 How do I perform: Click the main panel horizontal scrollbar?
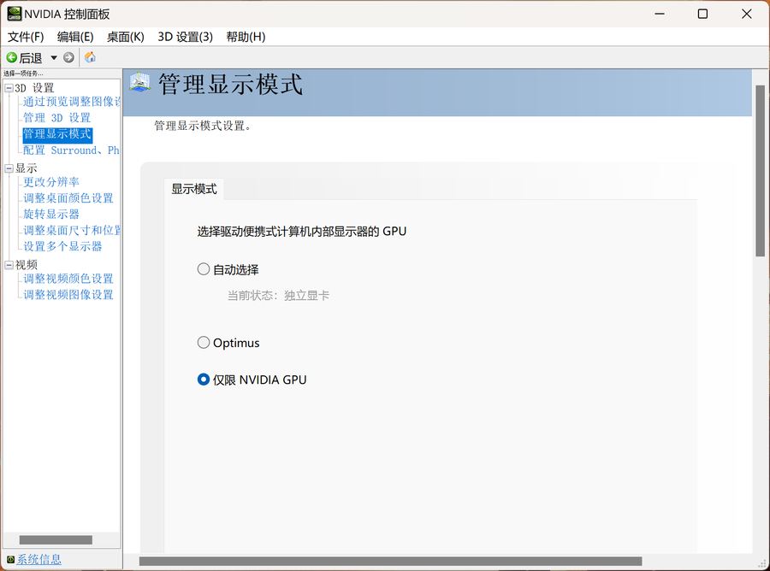(x=390, y=562)
